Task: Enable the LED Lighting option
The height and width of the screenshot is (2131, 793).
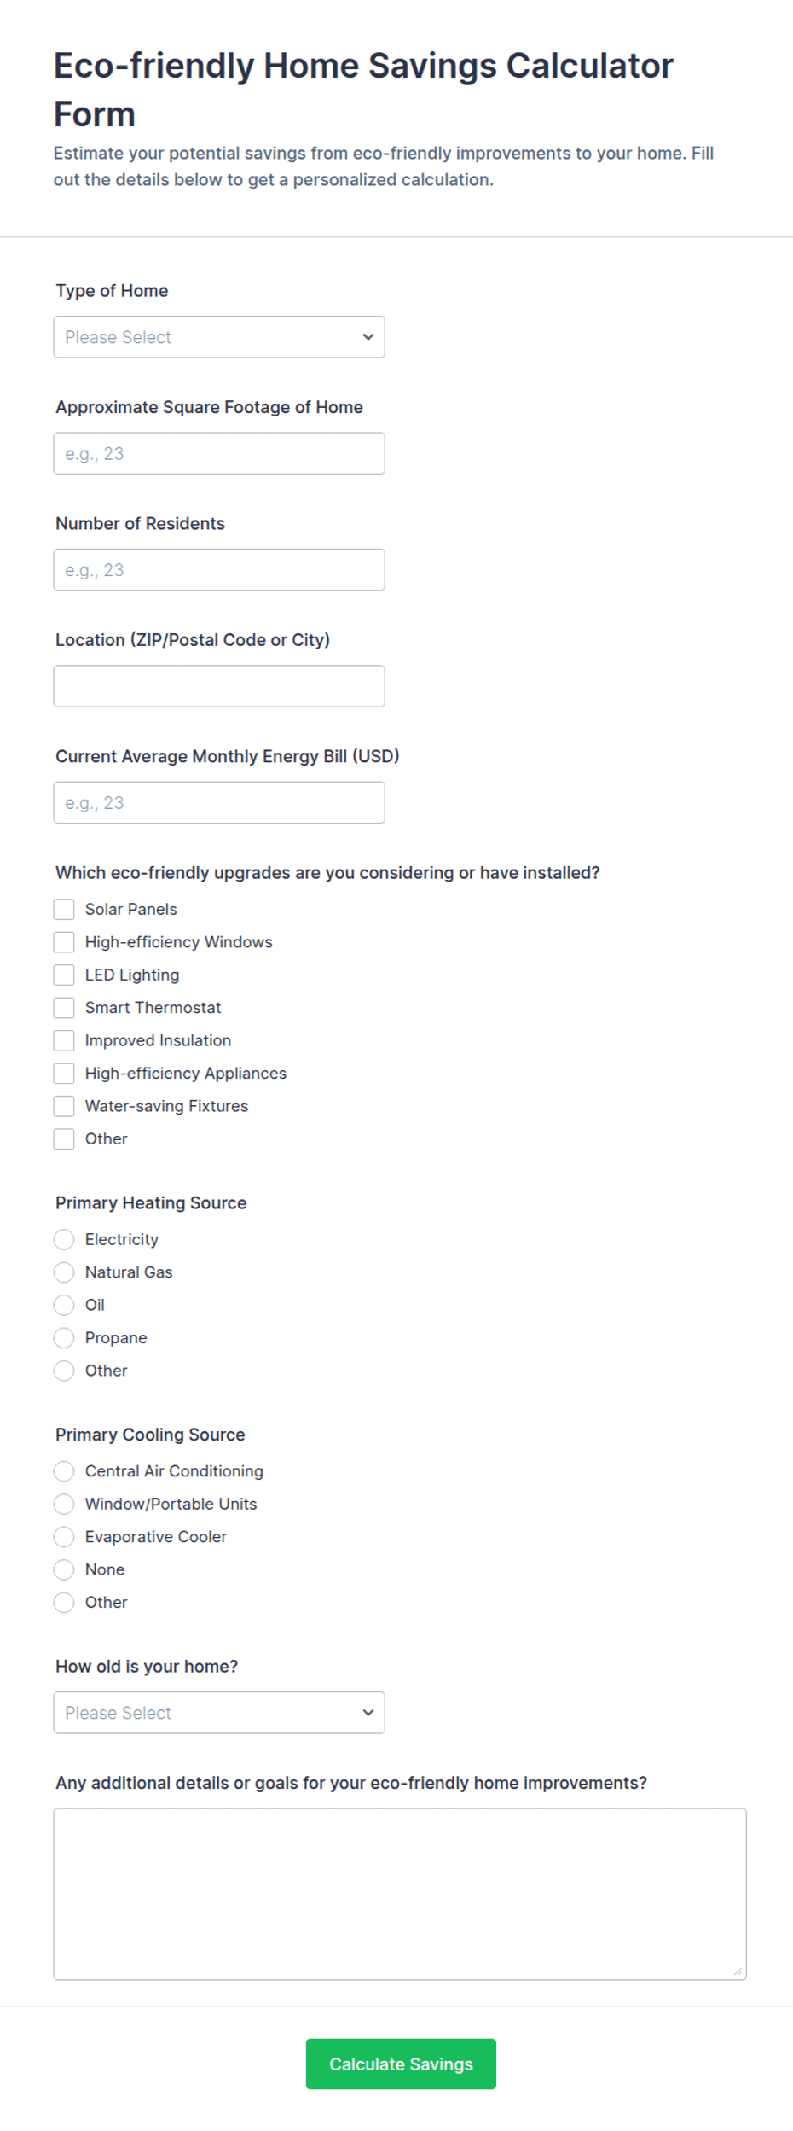Action: tap(64, 975)
